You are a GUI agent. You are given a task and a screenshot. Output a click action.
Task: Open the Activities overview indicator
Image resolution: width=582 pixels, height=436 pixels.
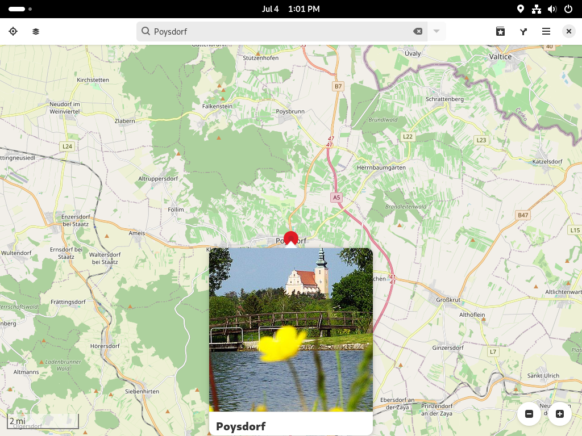click(x=20, y=9)
